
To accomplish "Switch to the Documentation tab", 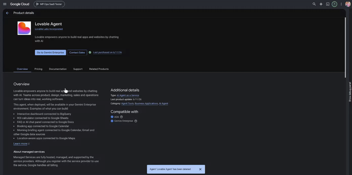I will [58, 69].
